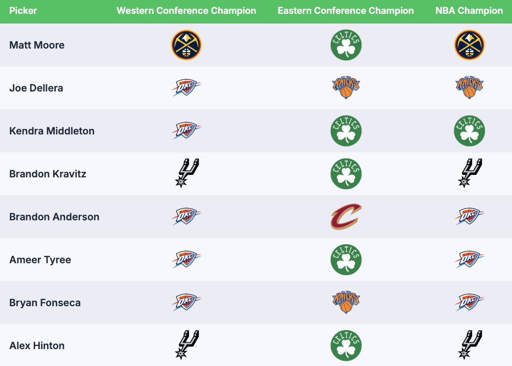
Task: Click Matt Moore's Nuggets NBA Champion logo
Action: [x=470, y=45]
